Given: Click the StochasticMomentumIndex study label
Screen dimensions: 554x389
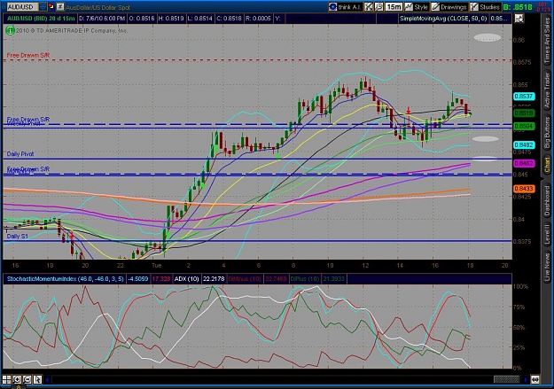Looking at the screenshot, I should pos(66,279).
